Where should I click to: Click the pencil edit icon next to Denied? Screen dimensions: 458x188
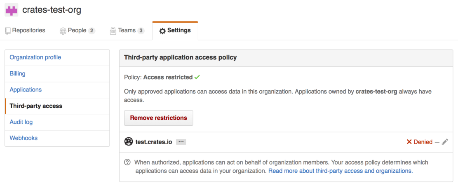pyautogui.click(x=445, y=142)
